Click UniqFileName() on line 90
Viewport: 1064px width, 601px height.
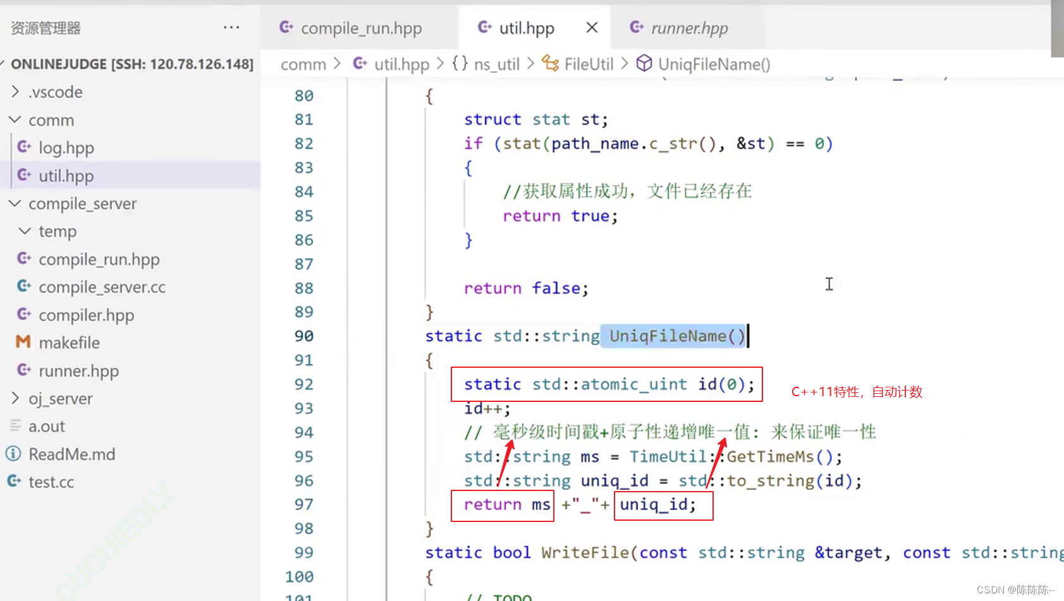pyautogui.click(x=677, y=336)
